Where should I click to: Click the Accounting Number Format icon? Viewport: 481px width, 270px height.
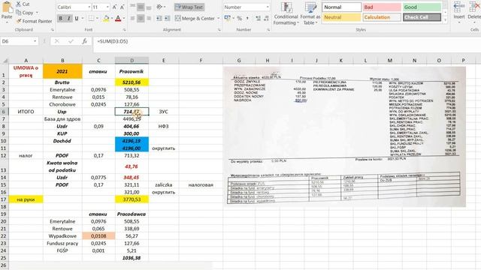coord(227,18)
